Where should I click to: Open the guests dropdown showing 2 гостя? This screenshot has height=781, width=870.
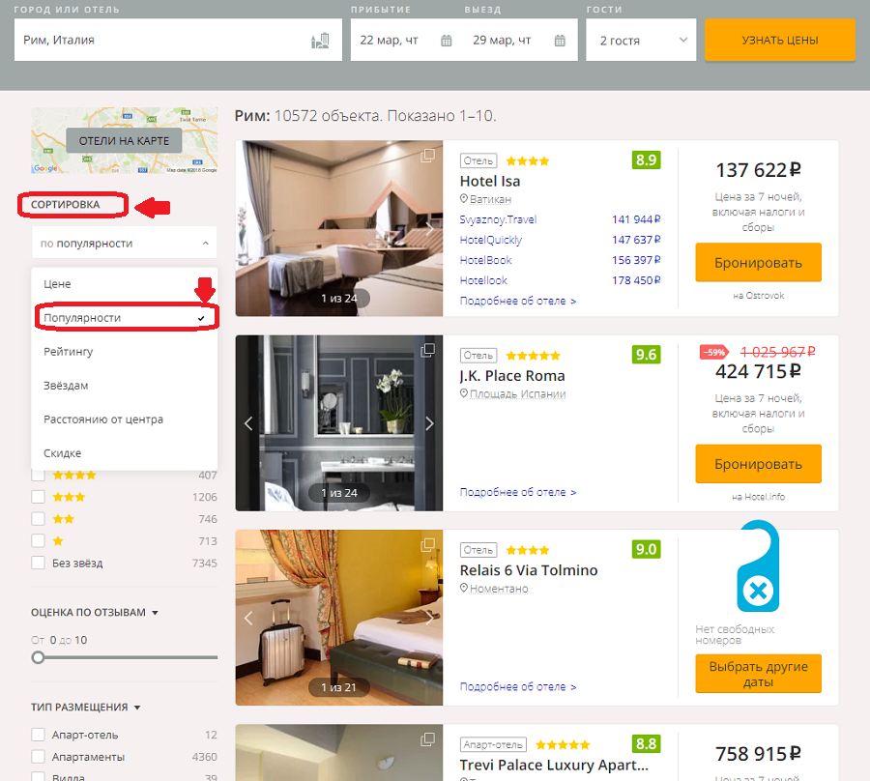point(641,40)
